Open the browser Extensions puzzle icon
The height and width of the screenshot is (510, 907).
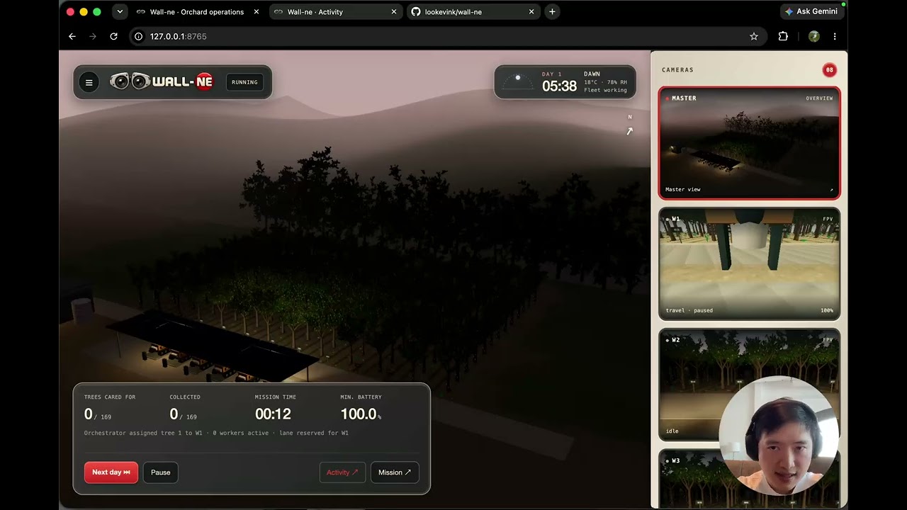coord(783,36)
